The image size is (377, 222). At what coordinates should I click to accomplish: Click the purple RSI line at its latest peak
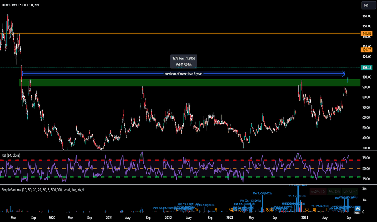[349, 155]
